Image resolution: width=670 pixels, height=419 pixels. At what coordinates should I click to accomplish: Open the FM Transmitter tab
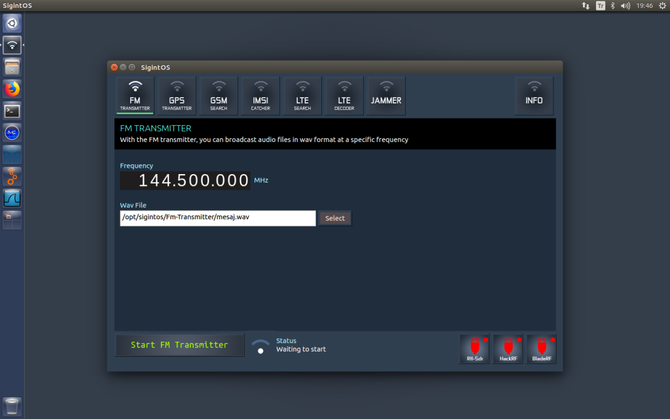click(135, 96)
